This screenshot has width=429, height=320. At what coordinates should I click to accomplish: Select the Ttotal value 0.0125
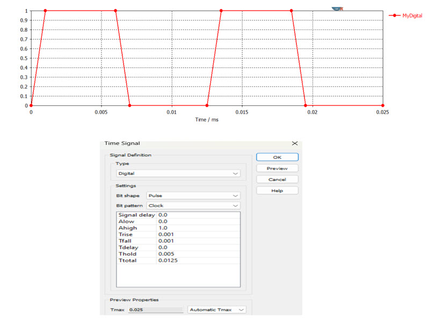click(x=198, y=260)
